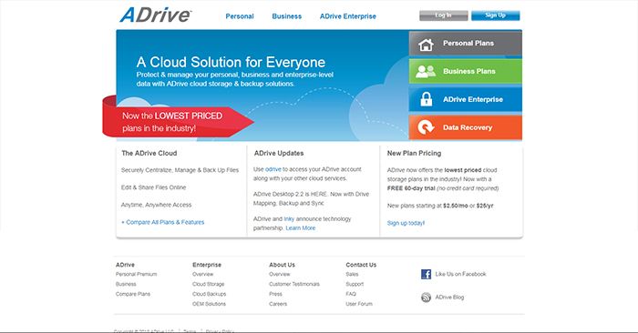Open Compare Plans footer link
Viewport: 638px width, 333px height.
coord(133,294)
